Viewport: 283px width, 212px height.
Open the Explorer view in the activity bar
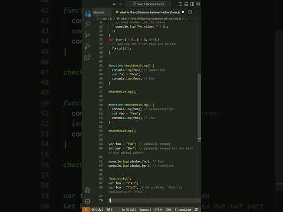88,14
